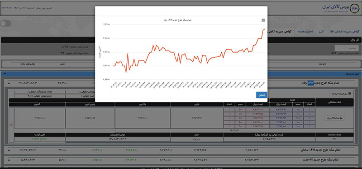Click the green price change value in تغییر قیمت
Viewport: 362px width, 169px height.
click(40, 139)
